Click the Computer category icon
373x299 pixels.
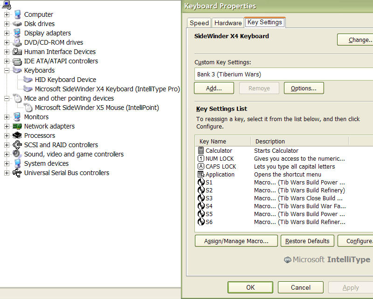[17, 14]
